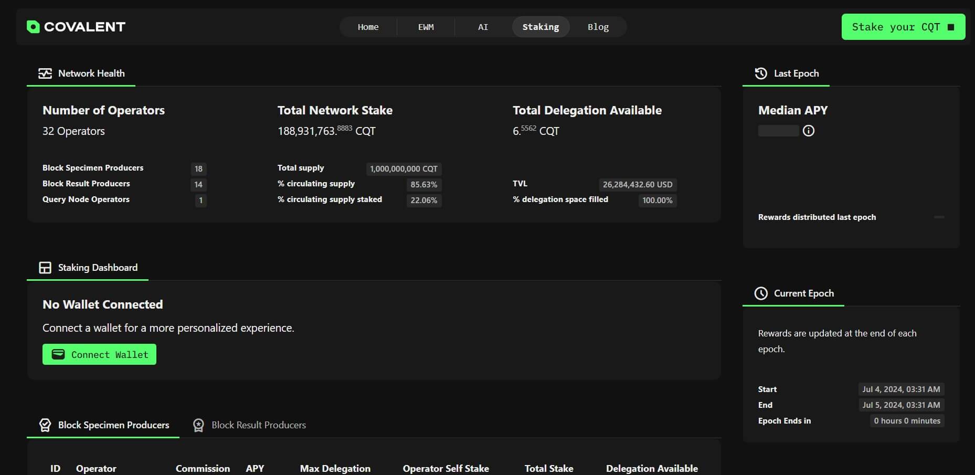975x475 pixels.
Task: Click the Connect Wallet button
Action: click(x=99, y=354)
